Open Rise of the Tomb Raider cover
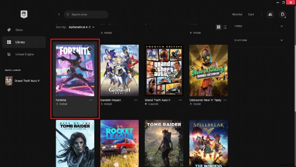This screenshot has height=167, width=296. click(75, 143)
